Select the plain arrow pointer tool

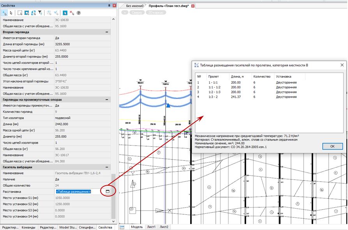11,13
